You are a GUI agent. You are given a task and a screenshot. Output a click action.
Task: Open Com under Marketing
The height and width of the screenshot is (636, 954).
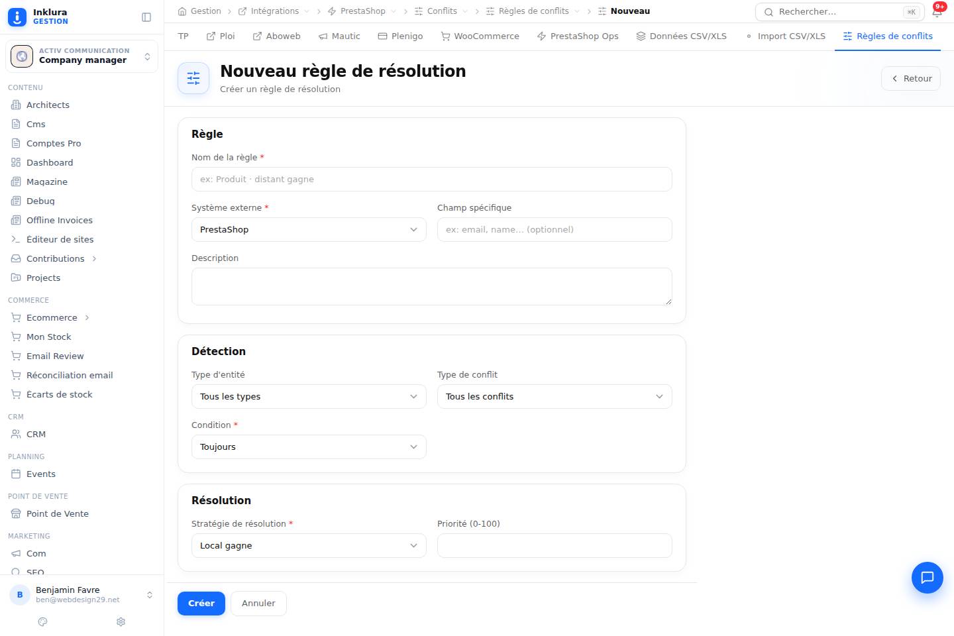pyautogui.click(x=81, y=553)
